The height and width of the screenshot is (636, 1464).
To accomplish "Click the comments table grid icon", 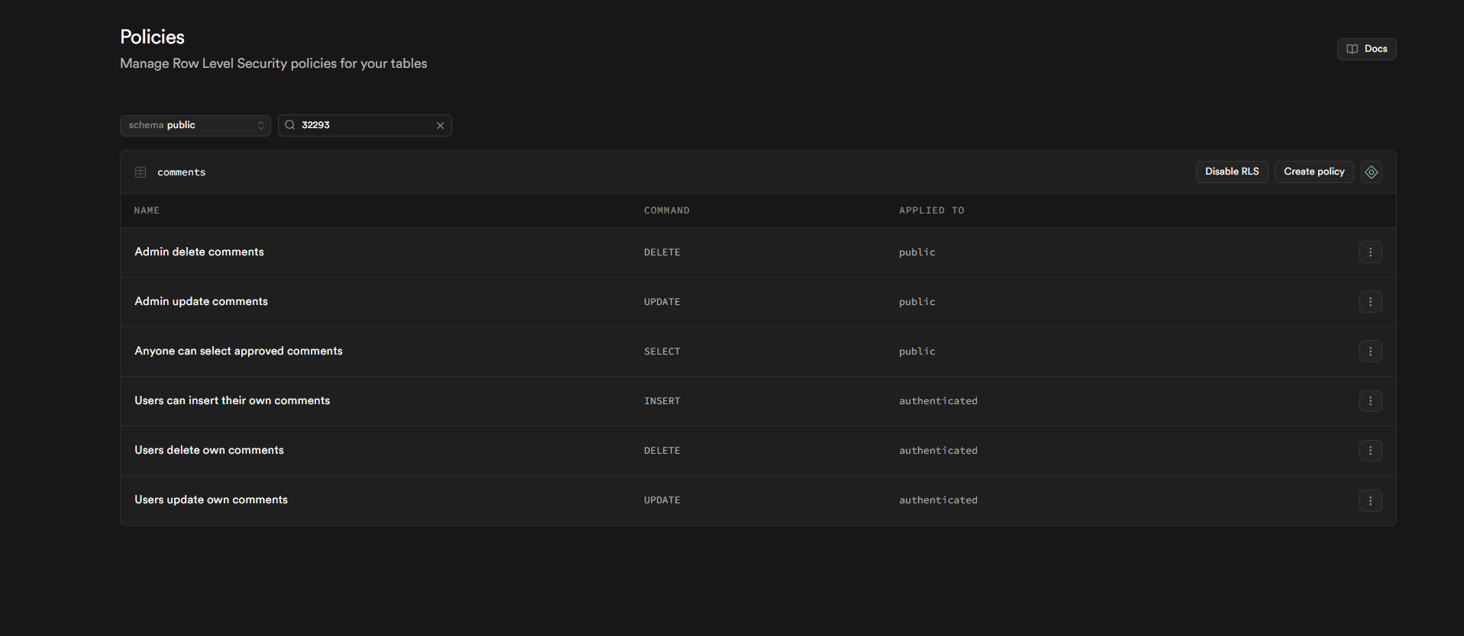I will [141, 172].
